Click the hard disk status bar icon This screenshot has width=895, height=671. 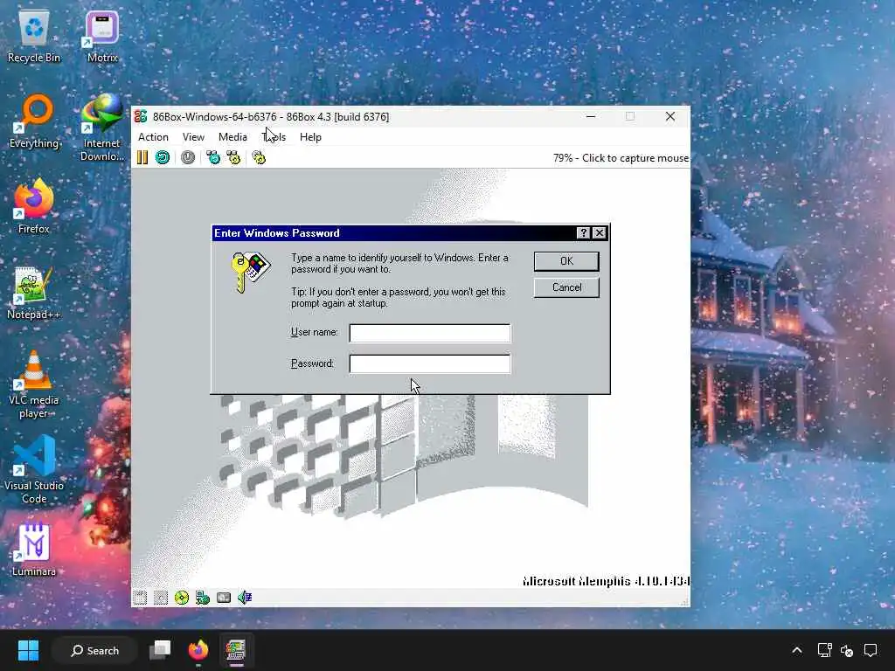tap(224, 598)
